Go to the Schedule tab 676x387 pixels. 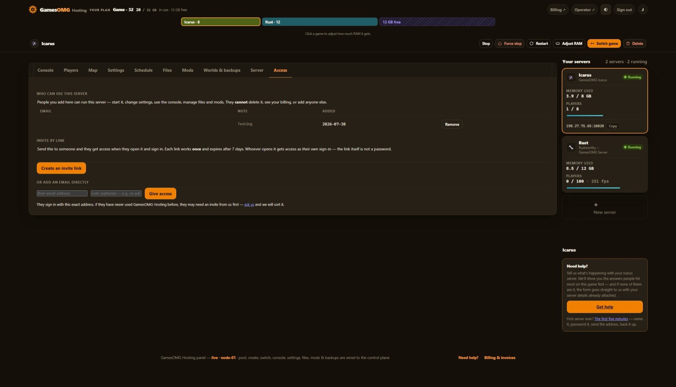coord(143,70)
